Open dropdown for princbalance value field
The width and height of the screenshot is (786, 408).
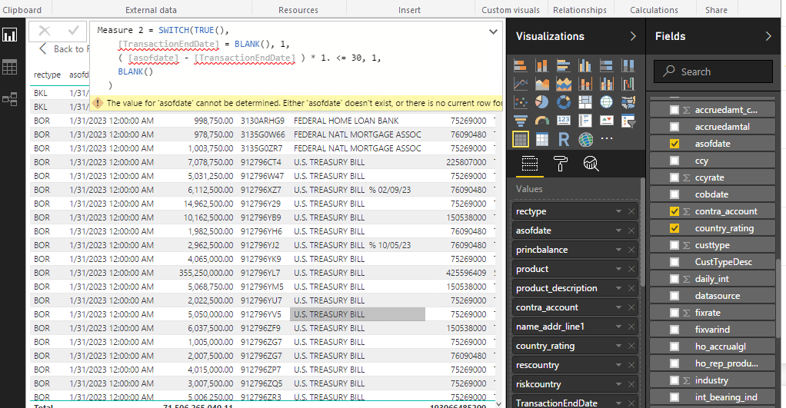[618, 250]
